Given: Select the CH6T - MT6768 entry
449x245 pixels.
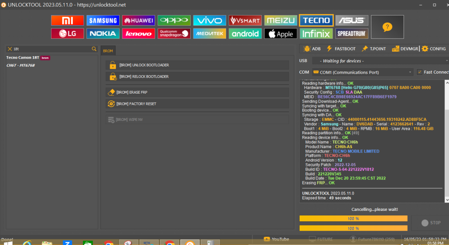Looking at the screenshot, I should point(21,66).
